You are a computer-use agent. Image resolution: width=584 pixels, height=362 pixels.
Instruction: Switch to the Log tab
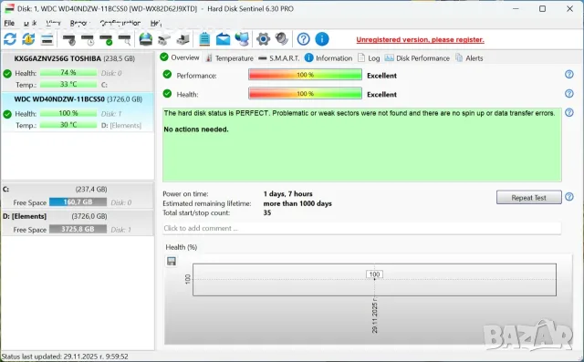coord(369,58)
